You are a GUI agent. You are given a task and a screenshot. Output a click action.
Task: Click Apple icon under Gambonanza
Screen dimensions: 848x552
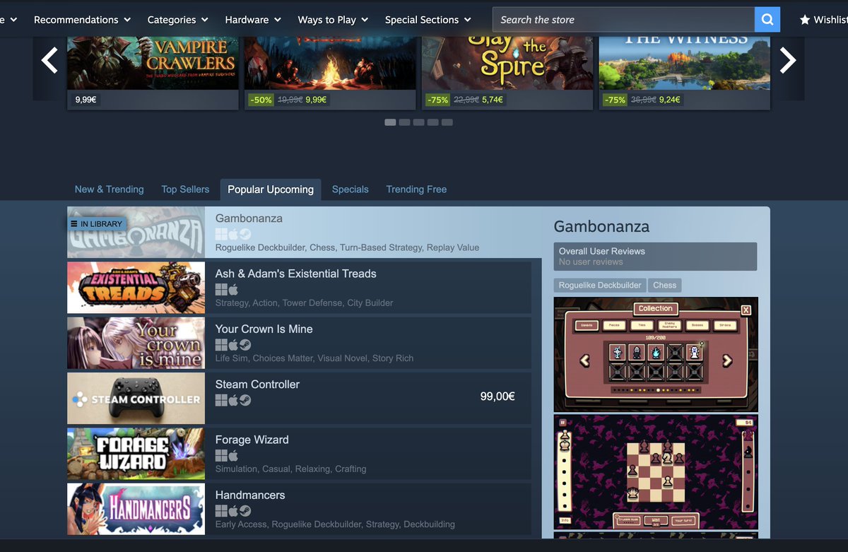click(x=233, y=234)
